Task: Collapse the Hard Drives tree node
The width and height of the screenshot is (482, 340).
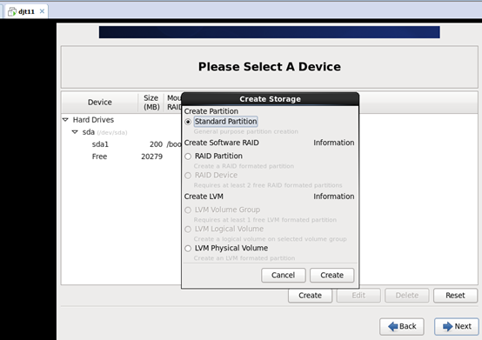Action: tap(65, 119)
